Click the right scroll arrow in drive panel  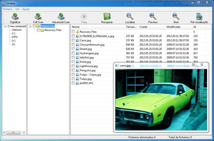click(24, 132)
